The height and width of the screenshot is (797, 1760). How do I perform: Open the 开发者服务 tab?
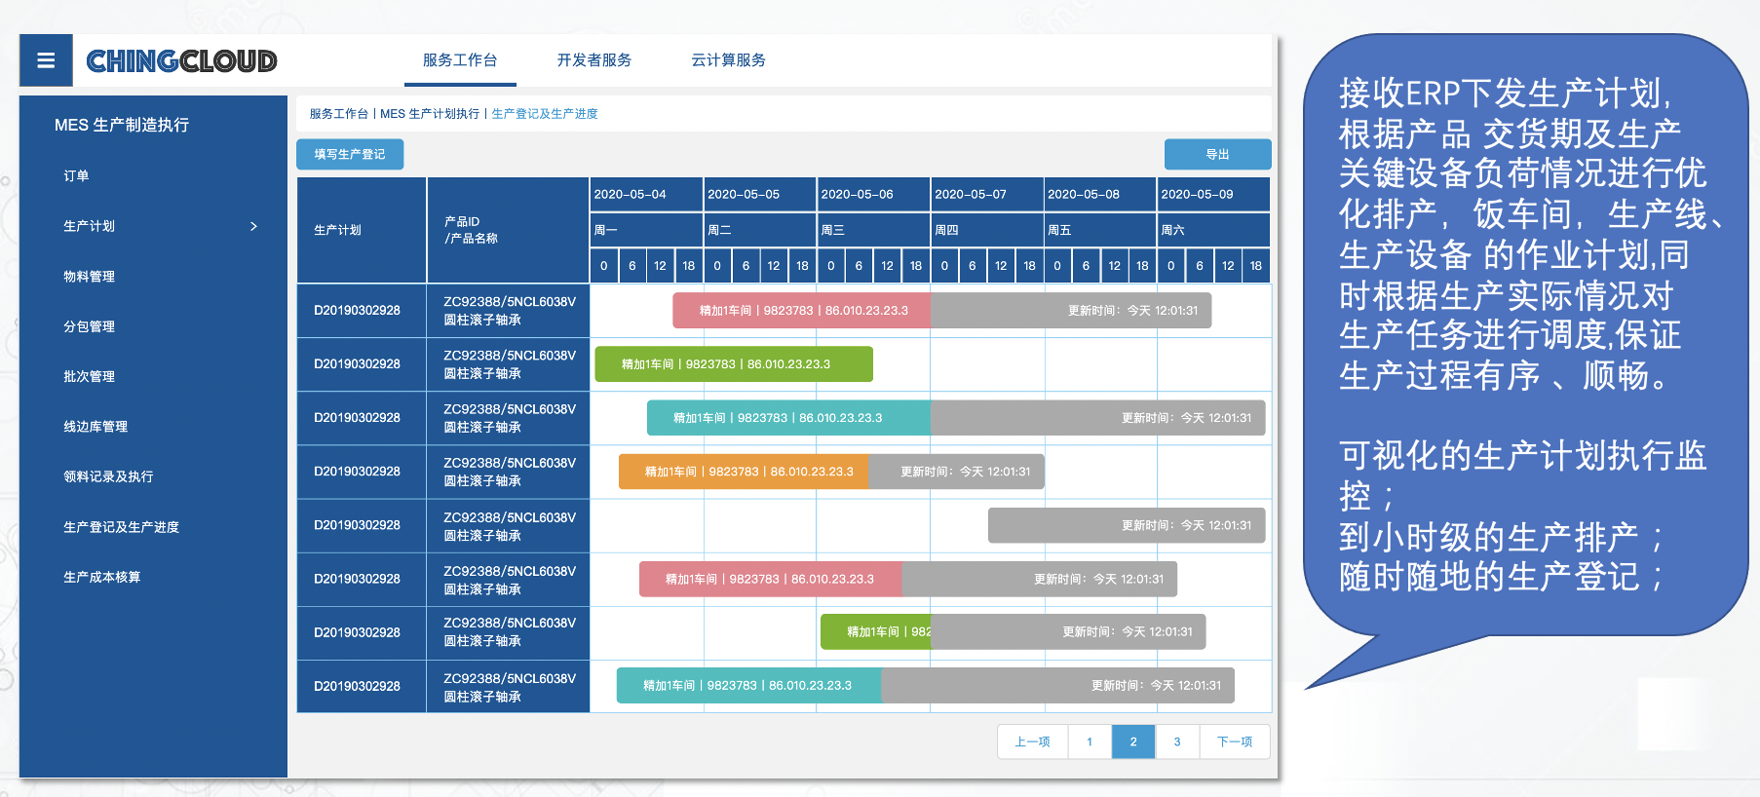point(594,60)
